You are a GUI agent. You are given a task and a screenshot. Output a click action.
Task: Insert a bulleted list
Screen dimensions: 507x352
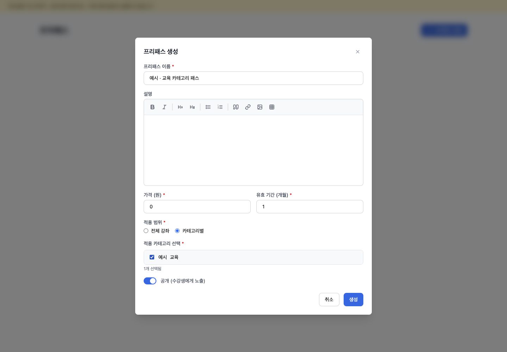click(208, 107)
